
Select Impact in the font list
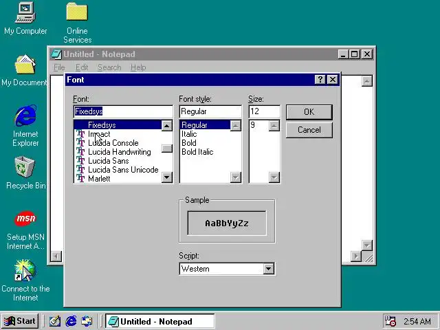tap(118, 134)
